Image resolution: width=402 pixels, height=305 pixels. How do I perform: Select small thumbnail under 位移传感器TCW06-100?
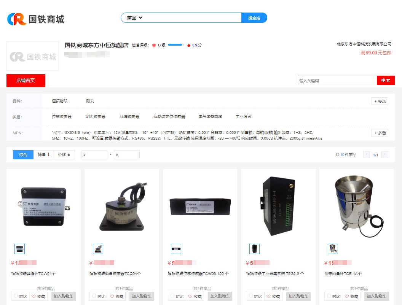coord(176,249)
